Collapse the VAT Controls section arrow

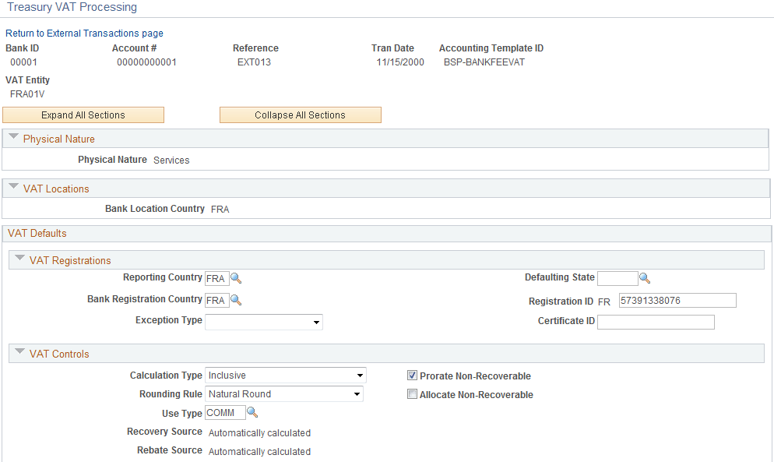[19, 352]
